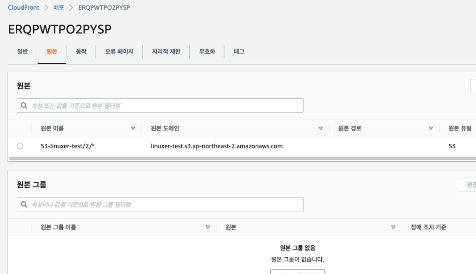The width and height of the screenshot is (476, 274).
Task: Sort by 원본 이름 column arrow
Action: [133, 128]
